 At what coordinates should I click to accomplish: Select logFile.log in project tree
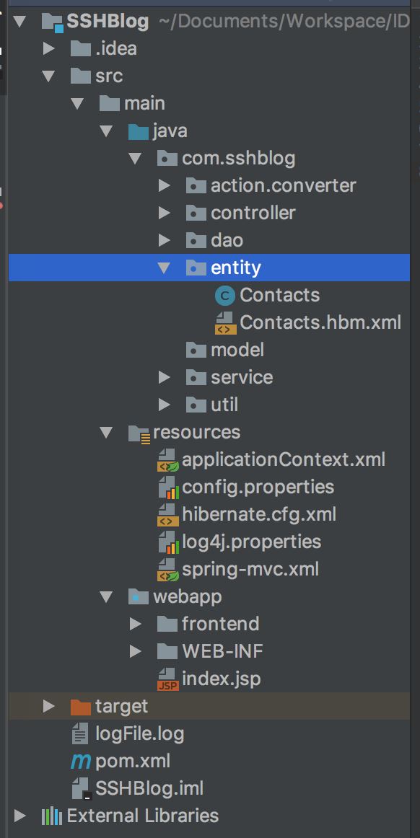tap(140, 733)
